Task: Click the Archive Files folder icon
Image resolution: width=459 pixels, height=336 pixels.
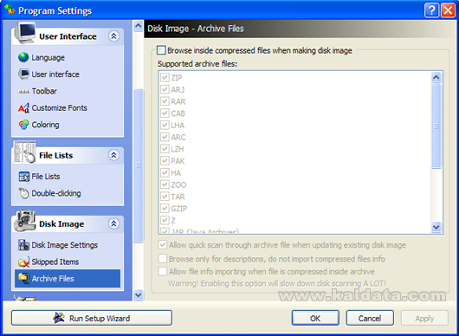Action: pyautogui.click(x=23, y=278)
